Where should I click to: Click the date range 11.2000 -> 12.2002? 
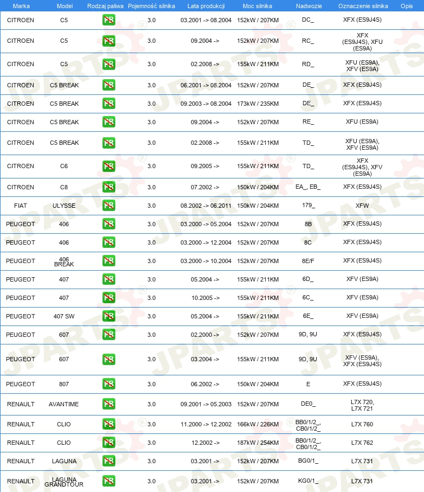(205, 424)
